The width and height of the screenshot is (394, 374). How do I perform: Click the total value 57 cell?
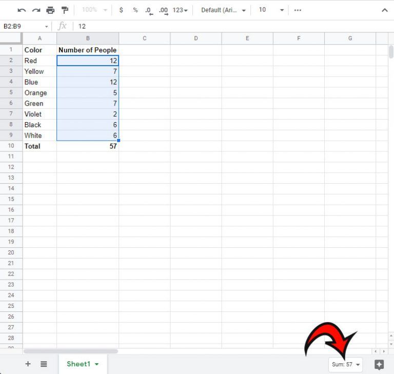pos(88,146)
